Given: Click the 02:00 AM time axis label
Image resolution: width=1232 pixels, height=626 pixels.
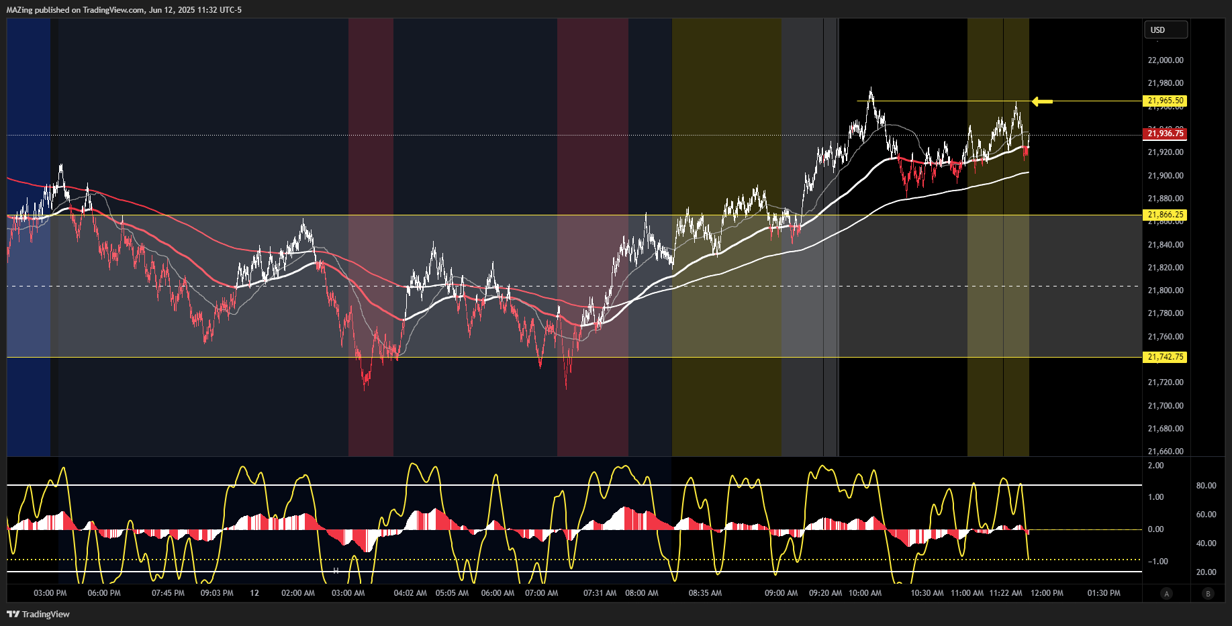Looking at the screenshot, I should (x=298, y=593).
